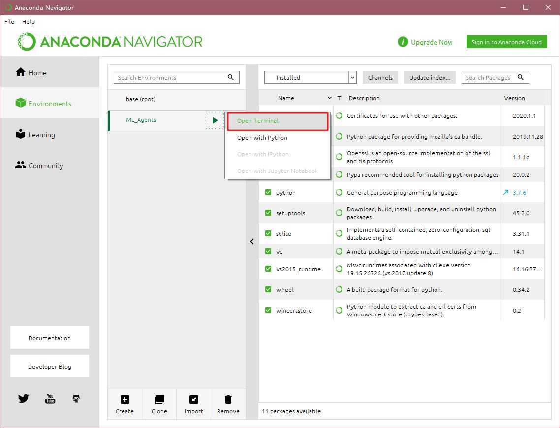This screenshot has width=560, height=428.
Task: Focus the Search Packages input field
Action: click(x=496, y=78)
